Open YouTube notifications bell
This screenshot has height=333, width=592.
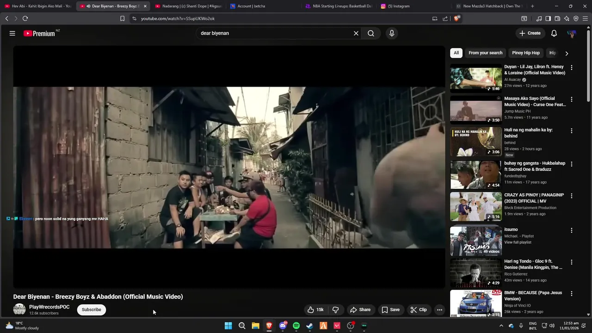pyautogui.click(x=554, y=33)
